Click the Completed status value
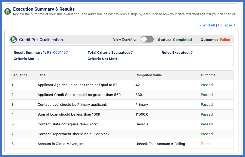The width and height of the screenshot is (245, 157). [182, 40]
